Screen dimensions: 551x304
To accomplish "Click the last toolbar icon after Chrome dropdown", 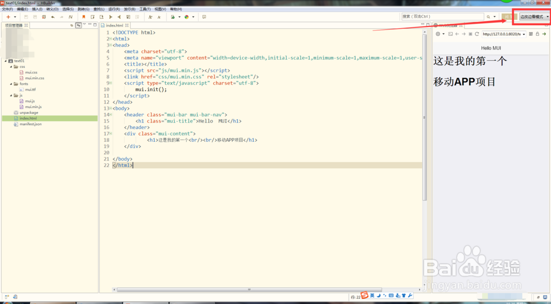I will click(204, 17).
